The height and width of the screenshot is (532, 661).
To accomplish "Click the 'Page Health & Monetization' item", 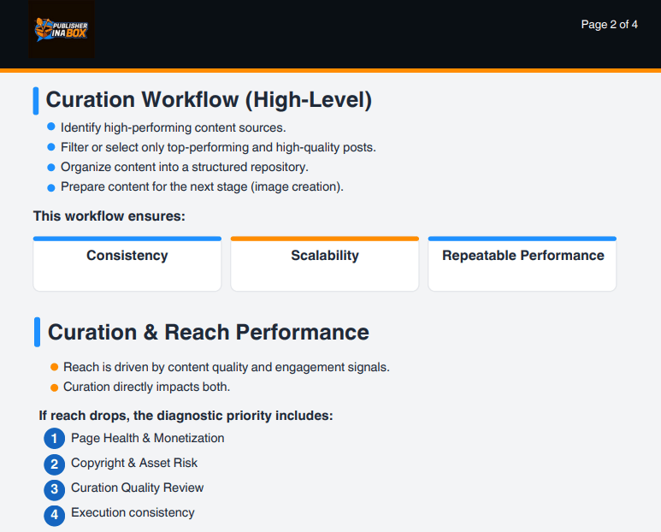I will 148,438.
